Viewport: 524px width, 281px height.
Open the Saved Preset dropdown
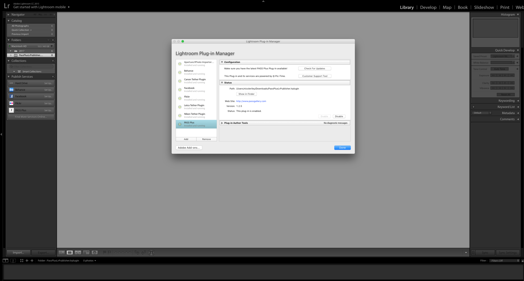[x=502, y=56]
